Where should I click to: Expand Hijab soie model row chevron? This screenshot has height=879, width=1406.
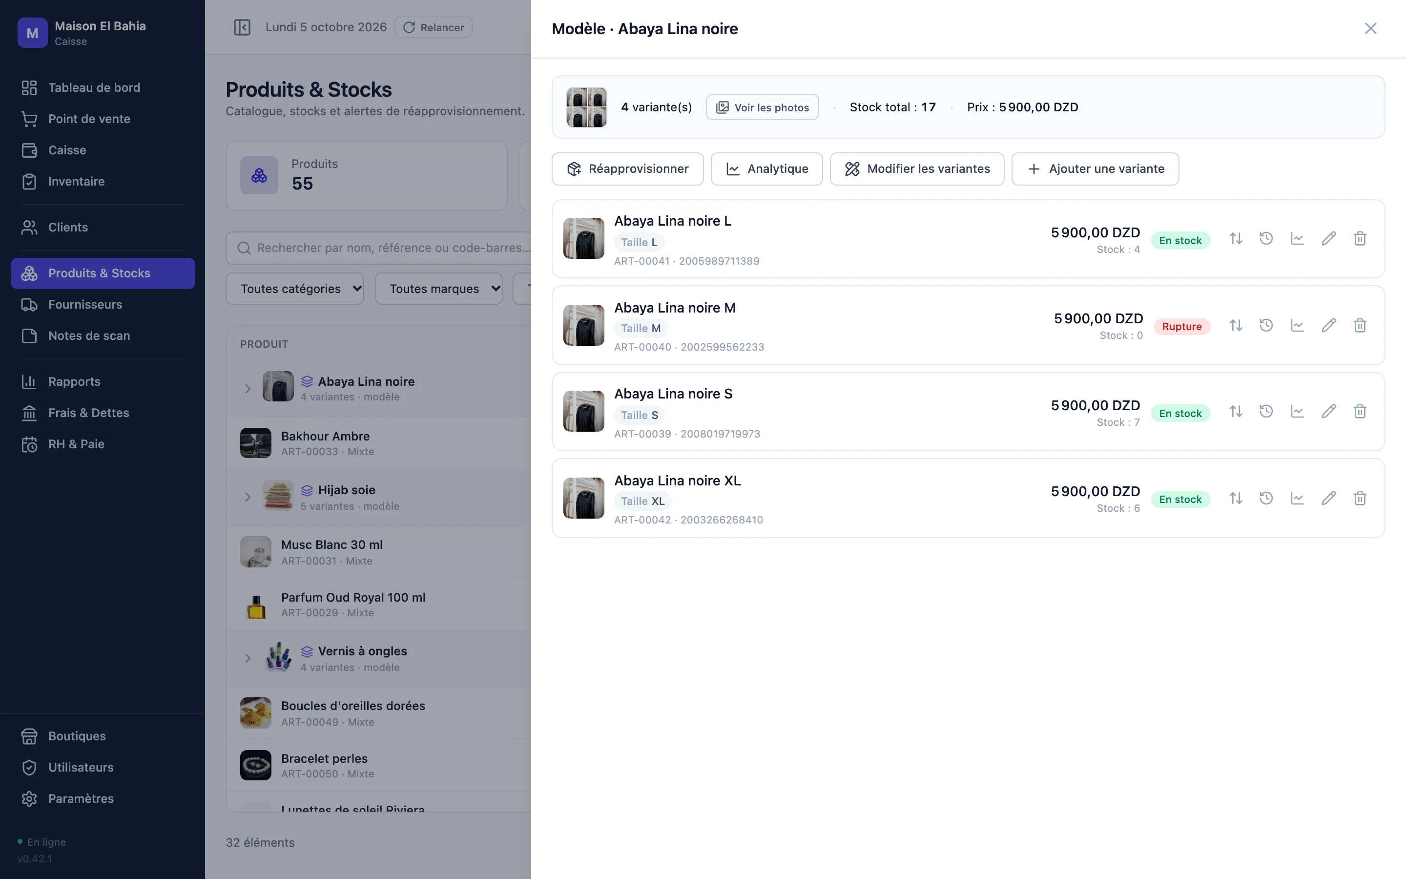[x=248, y=498]
